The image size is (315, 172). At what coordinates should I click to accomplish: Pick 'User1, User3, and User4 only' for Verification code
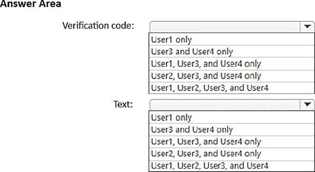pos(232,64)
